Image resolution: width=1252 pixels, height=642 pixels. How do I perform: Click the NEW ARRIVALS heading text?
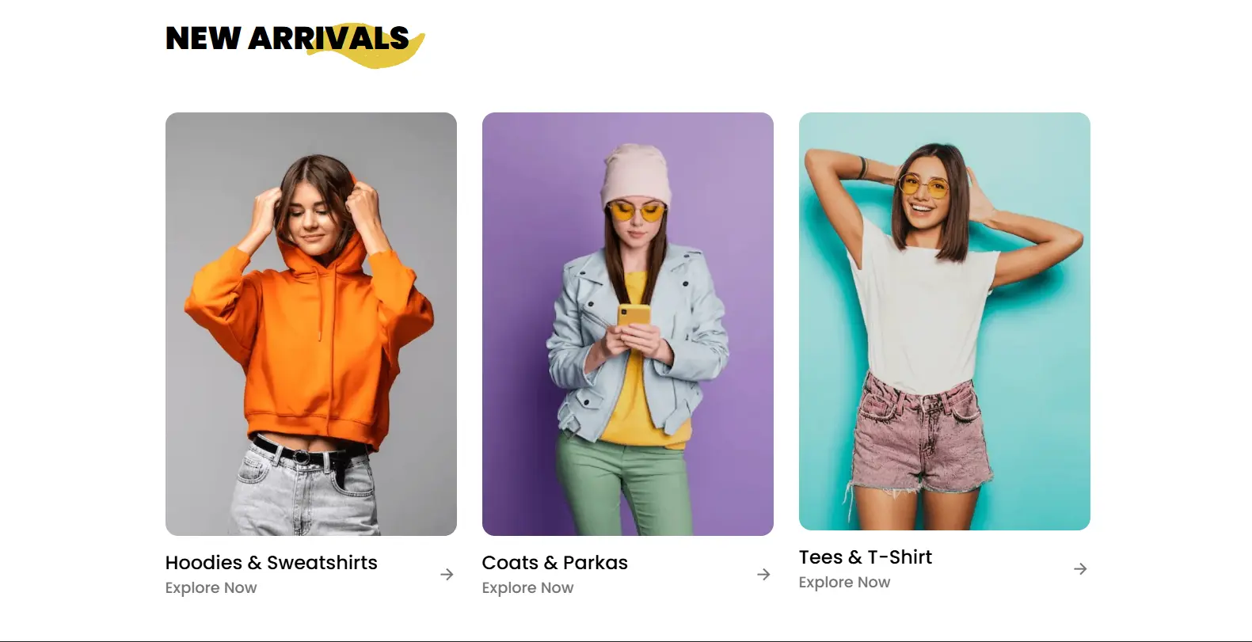(287, 39)
